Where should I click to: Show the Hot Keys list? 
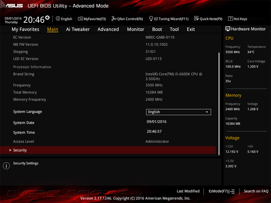pyautogui.click(x=238, y=19)
